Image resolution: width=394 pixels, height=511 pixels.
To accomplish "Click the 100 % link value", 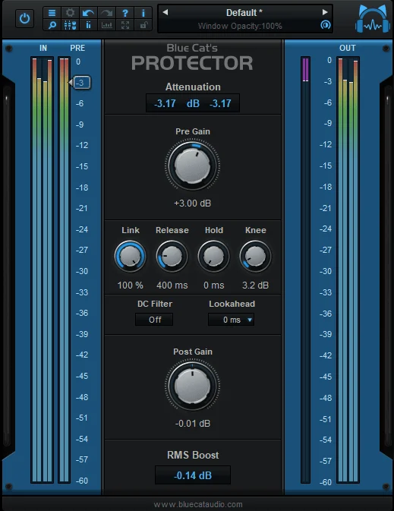I will 130,285.
